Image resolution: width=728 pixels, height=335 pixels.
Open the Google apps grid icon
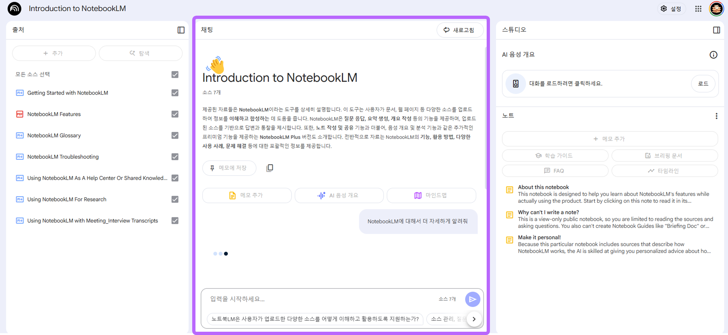[x=698, y=9]
